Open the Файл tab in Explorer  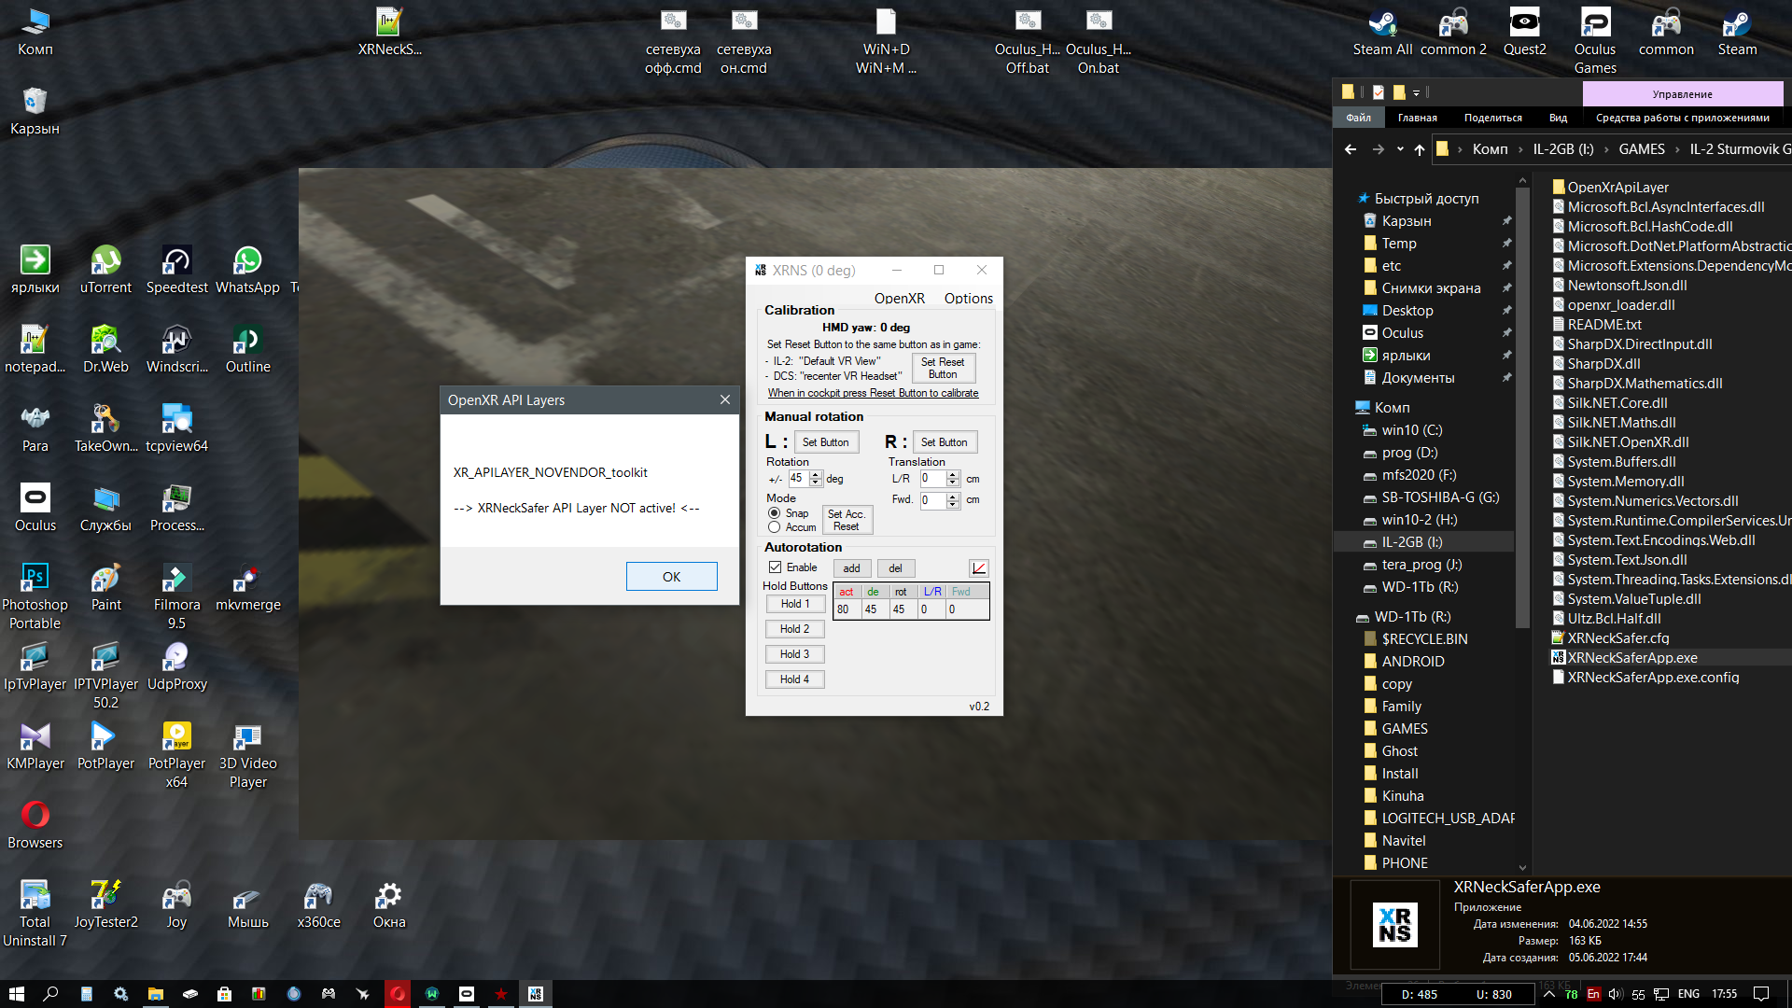point(1358,118)
